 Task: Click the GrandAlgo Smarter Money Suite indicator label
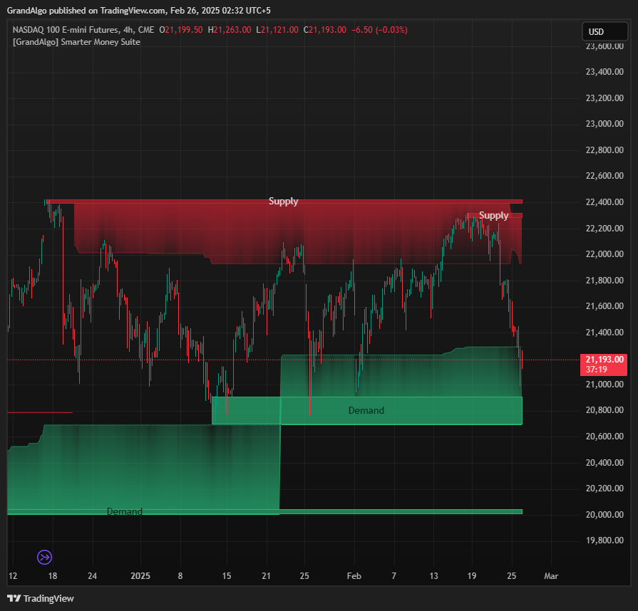pyautogui.click(x=76, y=42)
